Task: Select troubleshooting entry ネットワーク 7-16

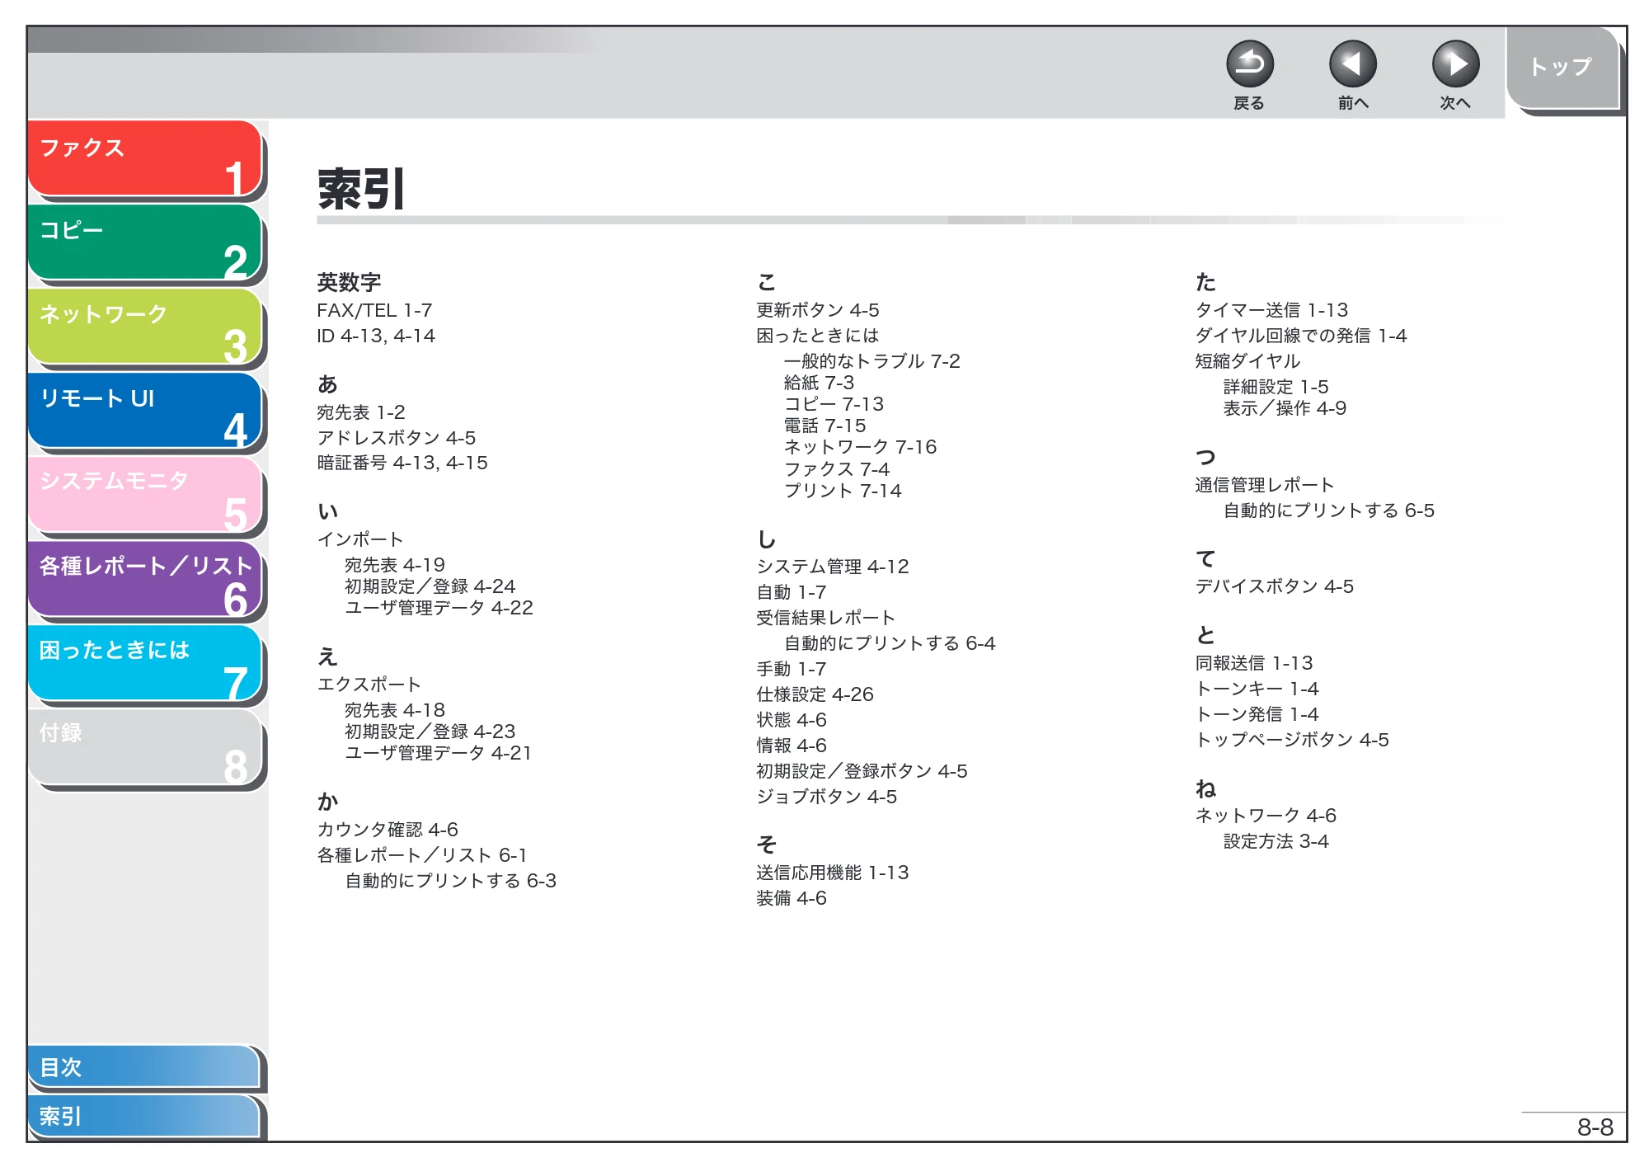Action: [861, 446]
